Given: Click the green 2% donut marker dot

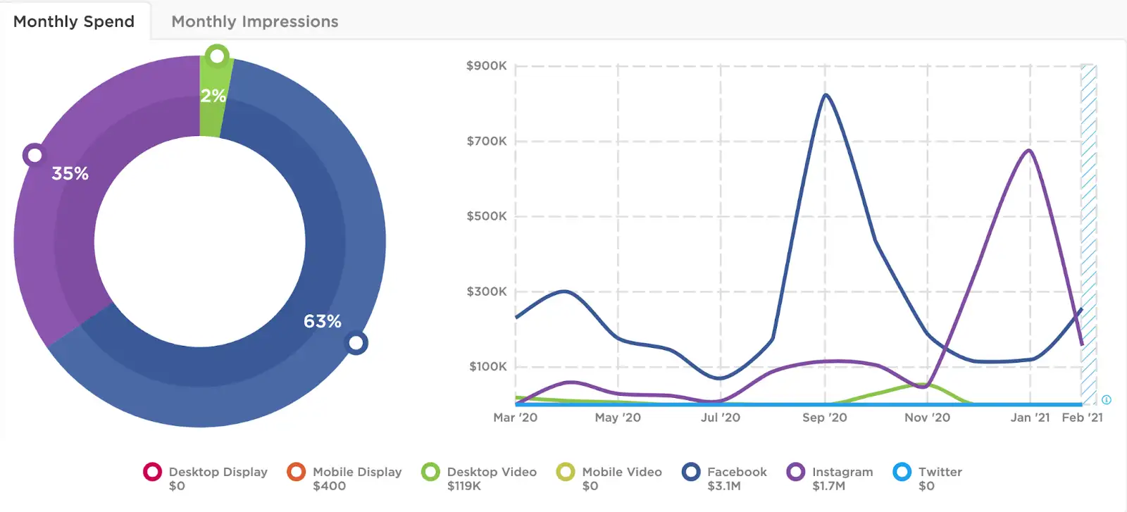Looking at the screenshot, I should pos(218,56).
